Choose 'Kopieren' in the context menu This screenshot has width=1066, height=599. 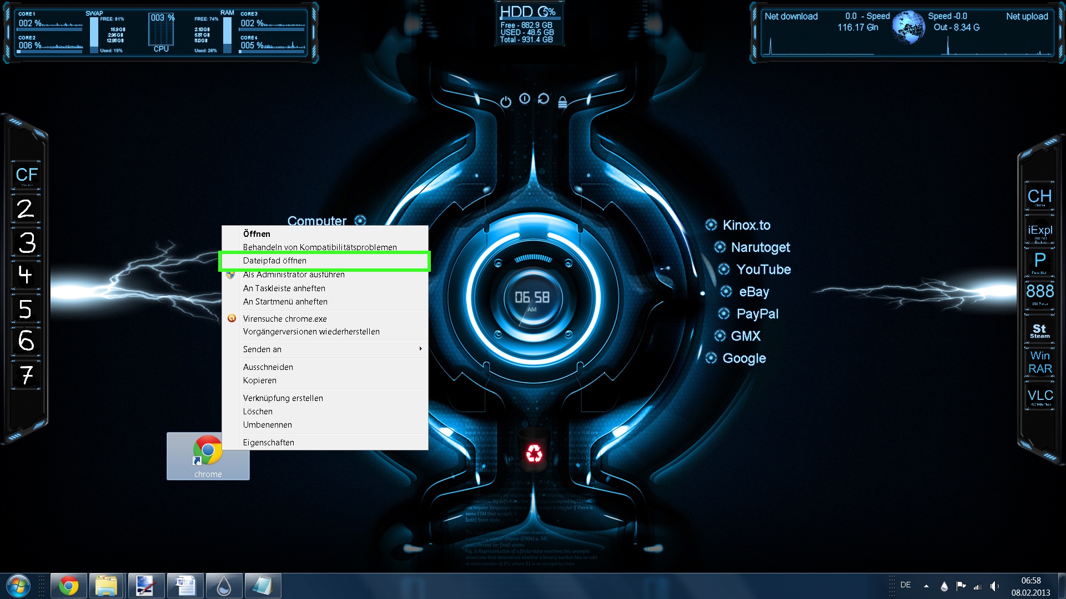pyautogui.click(x=325, y=380)
